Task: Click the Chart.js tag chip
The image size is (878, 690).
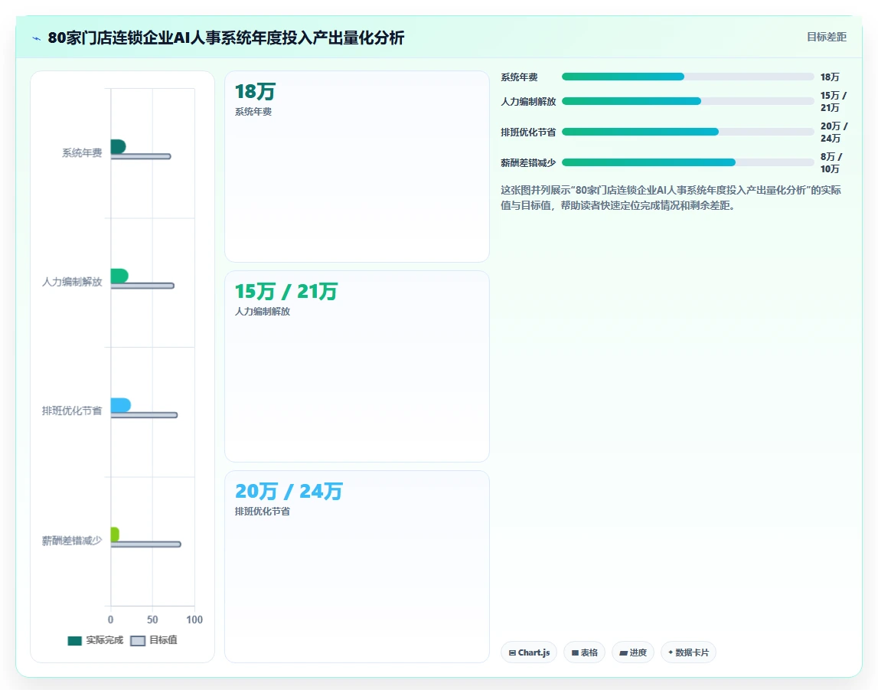Action: (x=529, y=652)
